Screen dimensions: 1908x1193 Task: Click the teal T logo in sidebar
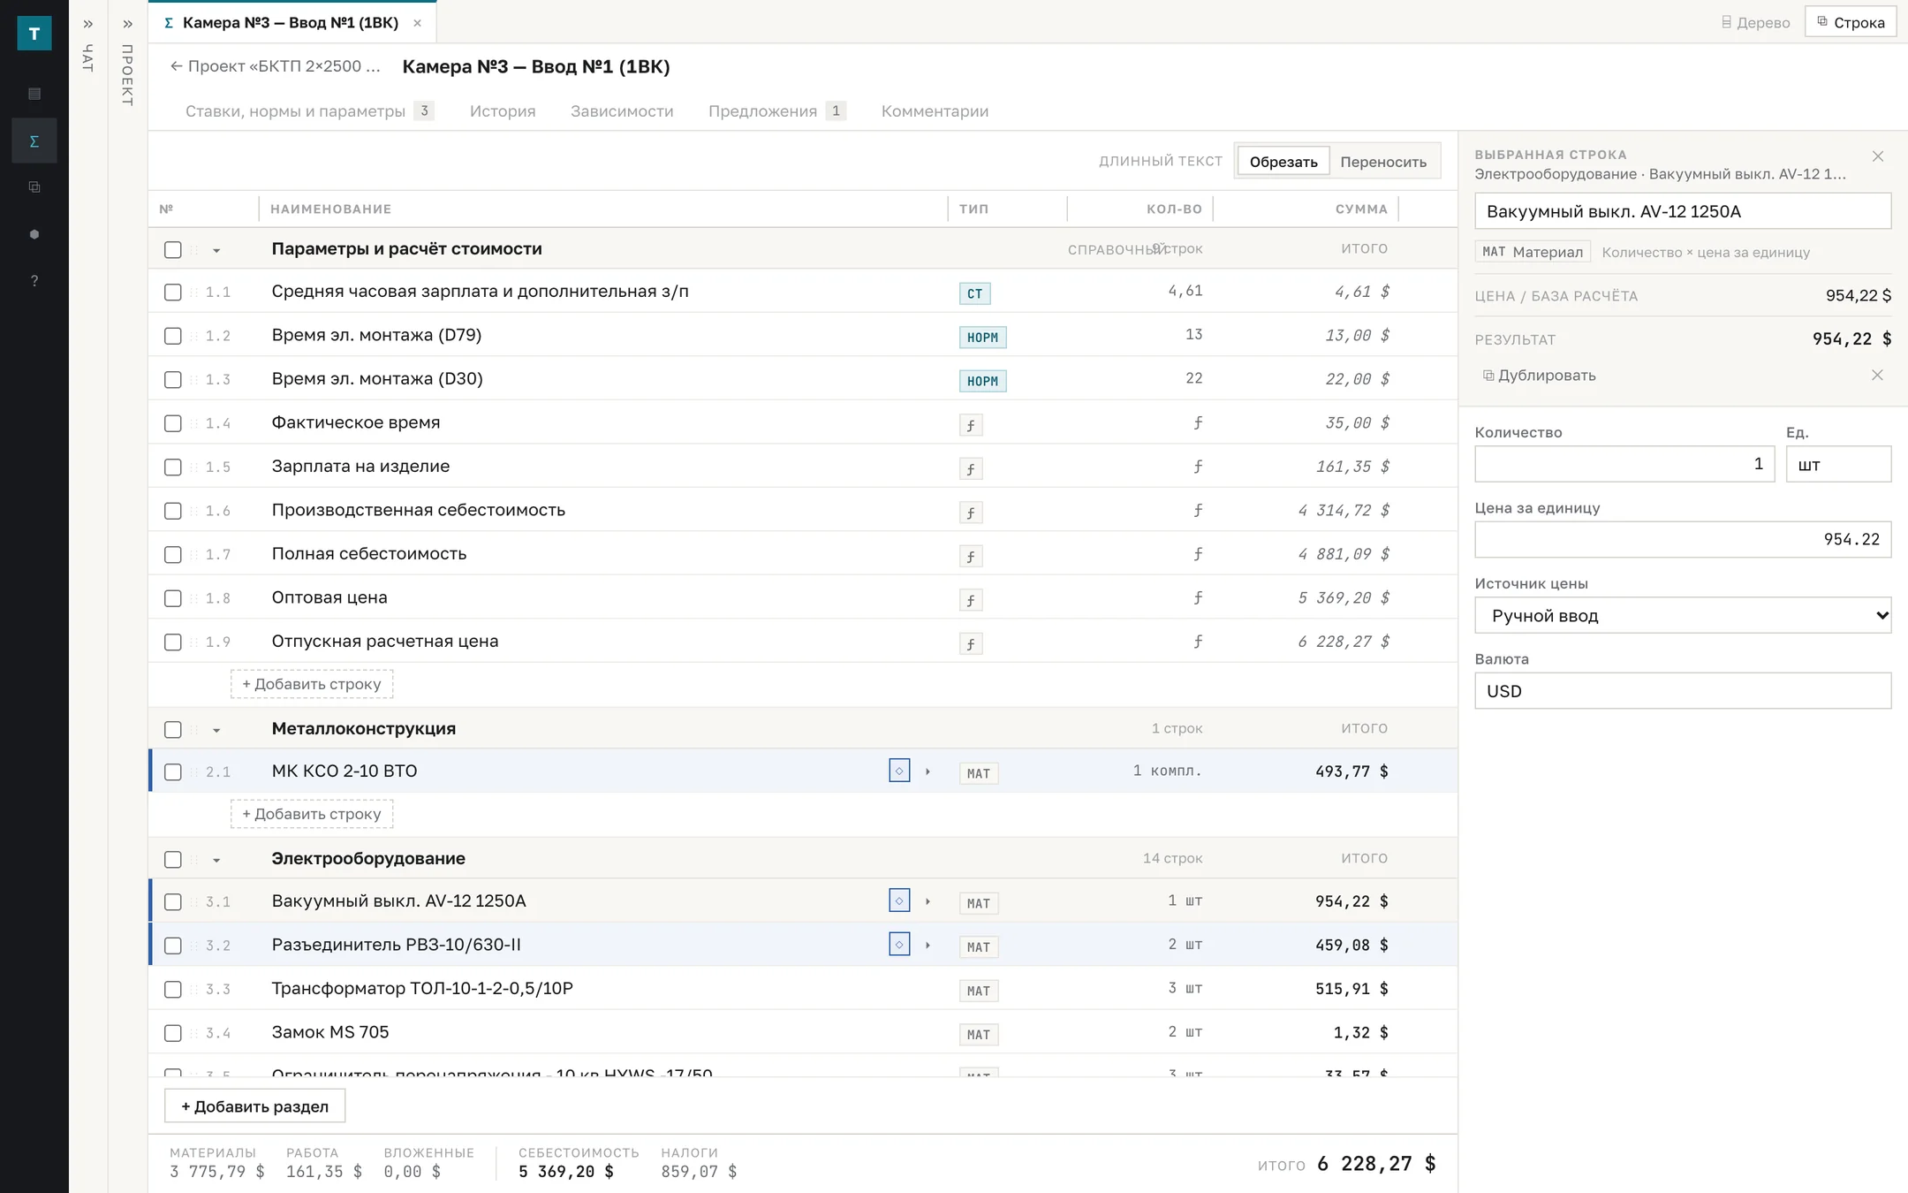pos(34,34)
